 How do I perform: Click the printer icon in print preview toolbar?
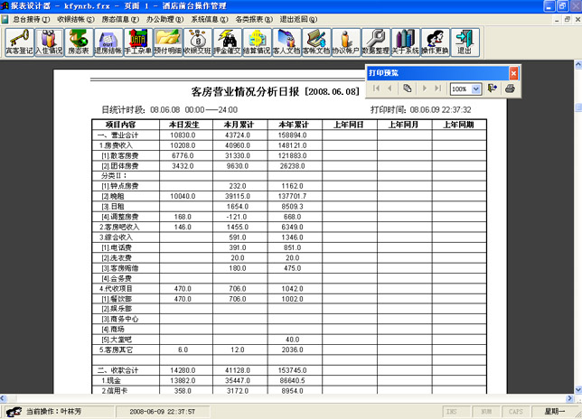click(x=510, y=88)
